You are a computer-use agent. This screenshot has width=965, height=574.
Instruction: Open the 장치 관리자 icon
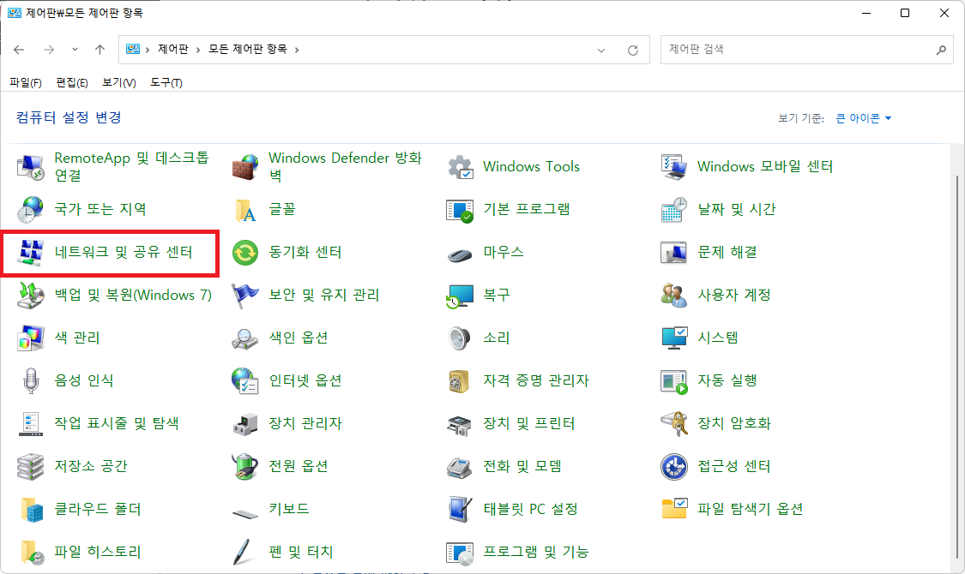(245, 423)
